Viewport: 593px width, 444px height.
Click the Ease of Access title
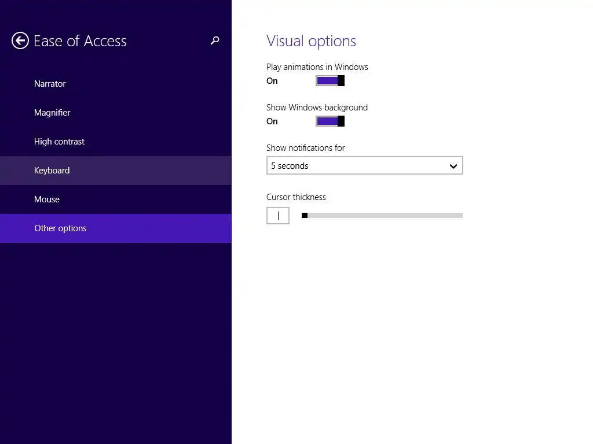[80, 41]
